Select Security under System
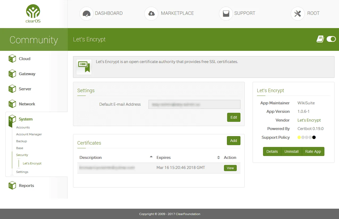Viewport: 339px width, 219px height. click(22, 155)
